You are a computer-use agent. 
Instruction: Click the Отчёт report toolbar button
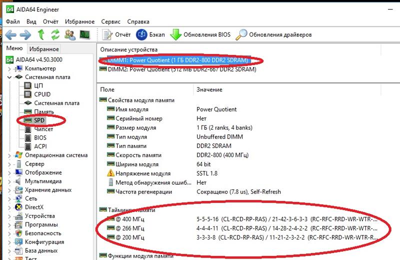pos(116,34)
